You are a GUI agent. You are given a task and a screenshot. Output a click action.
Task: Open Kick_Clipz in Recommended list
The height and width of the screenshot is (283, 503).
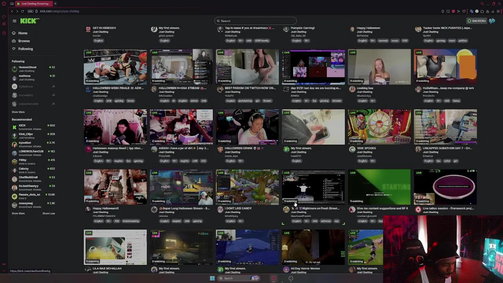click(33, 136)
